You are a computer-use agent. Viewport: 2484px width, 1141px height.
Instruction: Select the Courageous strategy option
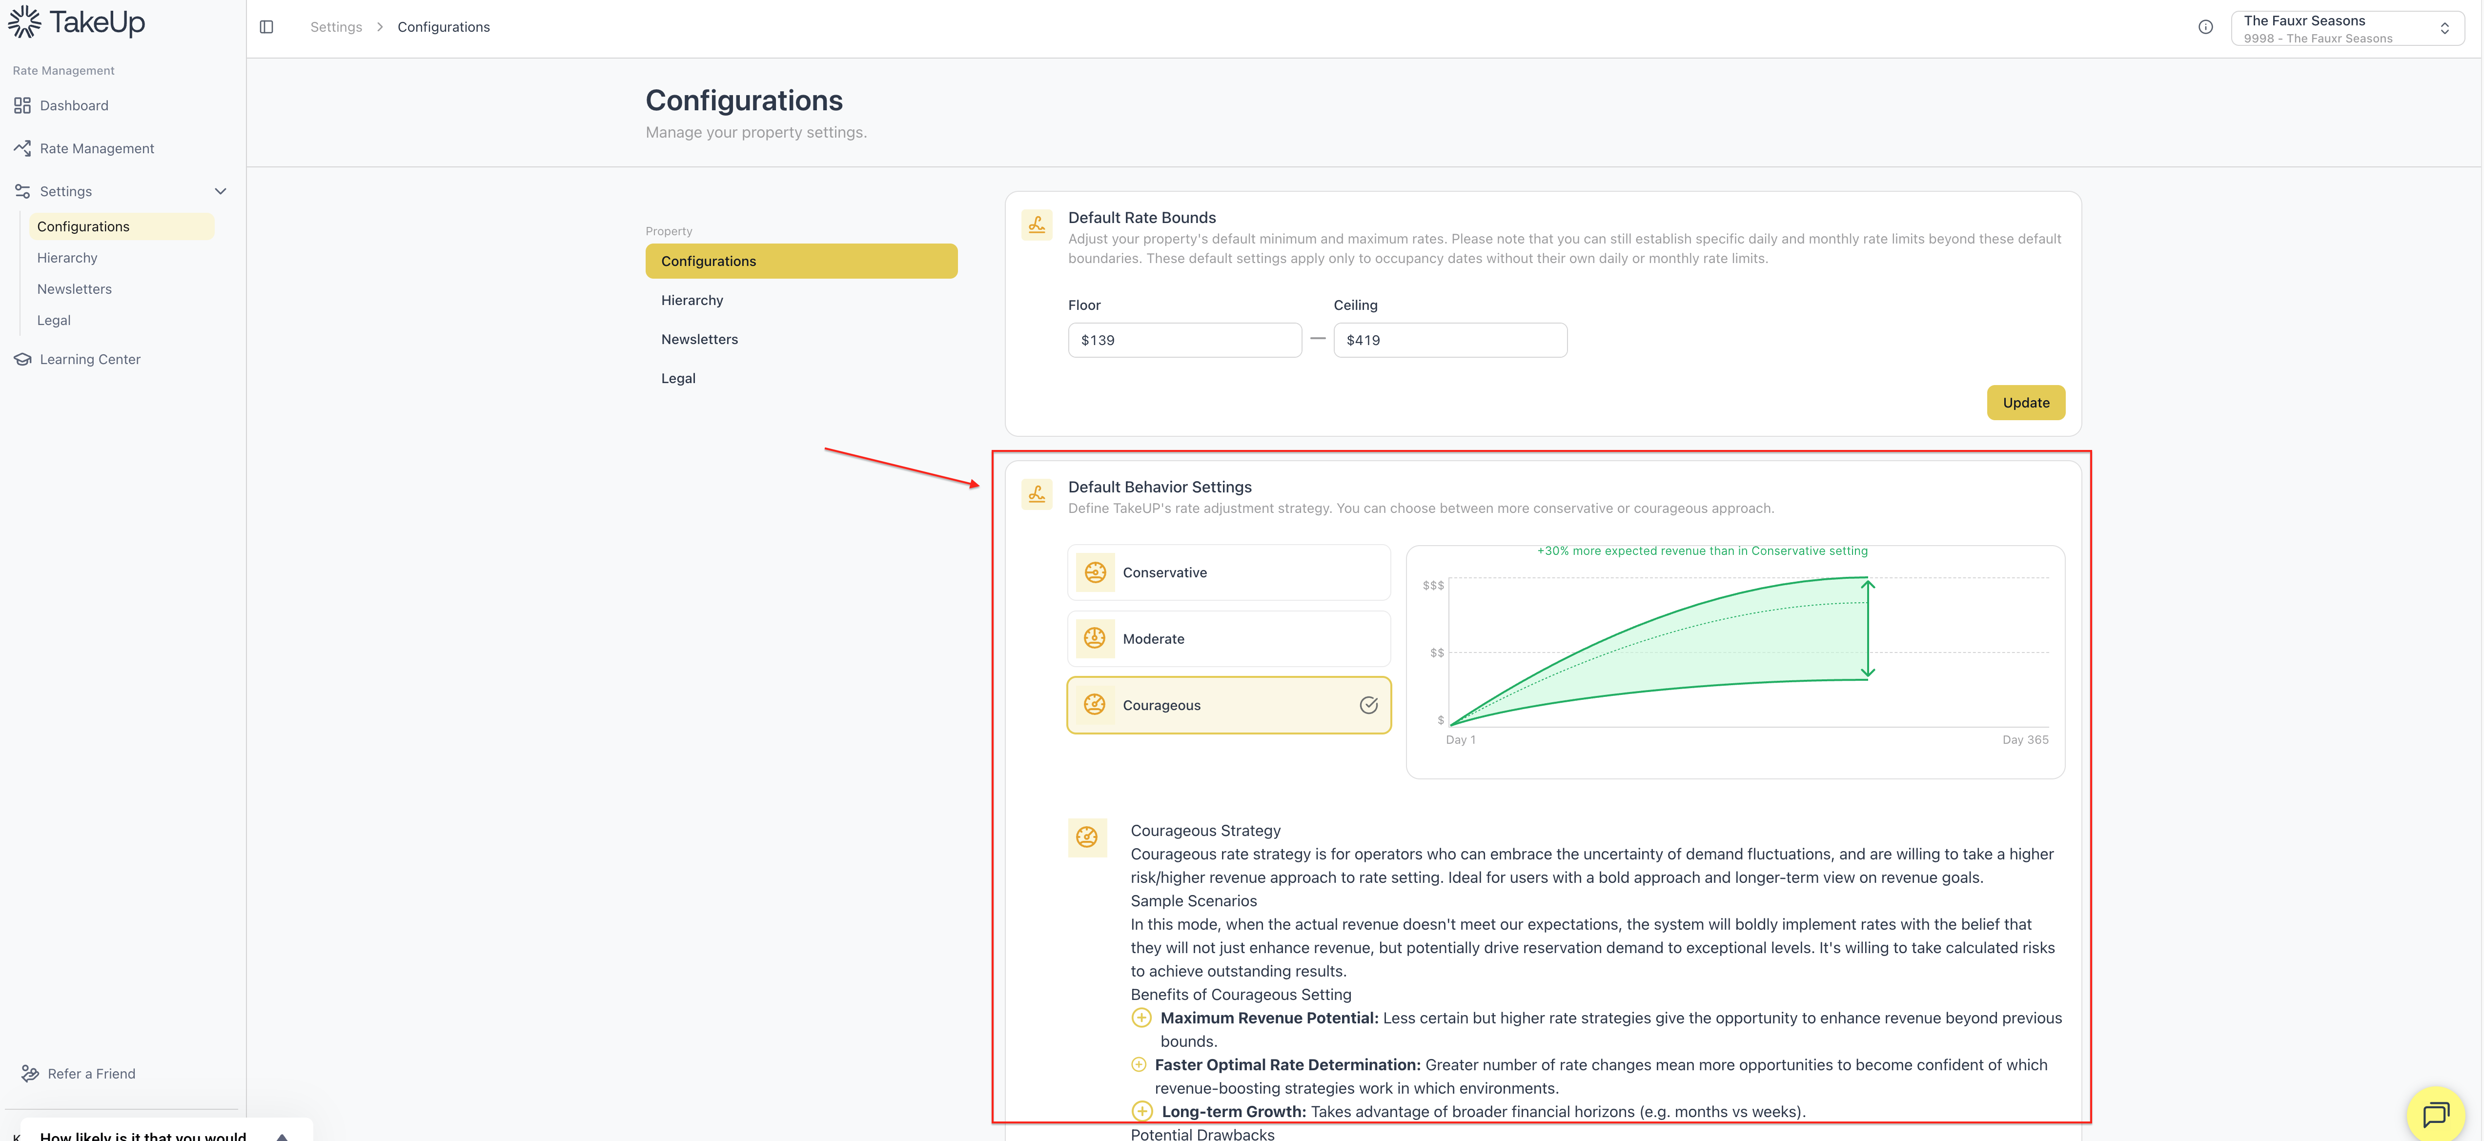pyautogui.click(x=1228, y=705)
